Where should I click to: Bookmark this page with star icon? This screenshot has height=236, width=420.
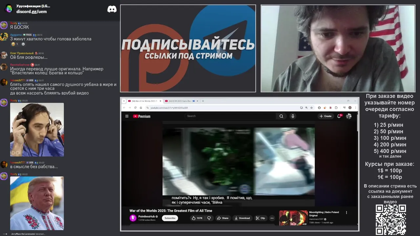point(311,108)
